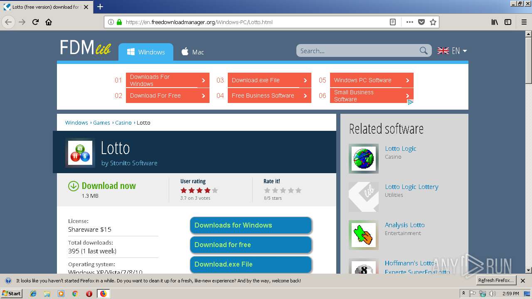Open ad link Download For Free
The image size is (532, 299).
(167, 96)
